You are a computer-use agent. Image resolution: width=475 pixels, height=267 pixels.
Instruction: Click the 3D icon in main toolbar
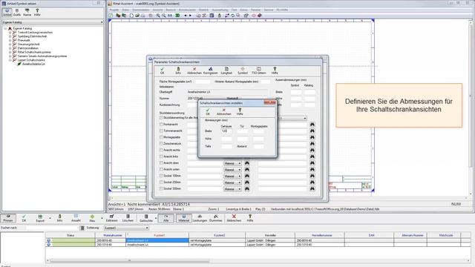(x=177, y=16)
